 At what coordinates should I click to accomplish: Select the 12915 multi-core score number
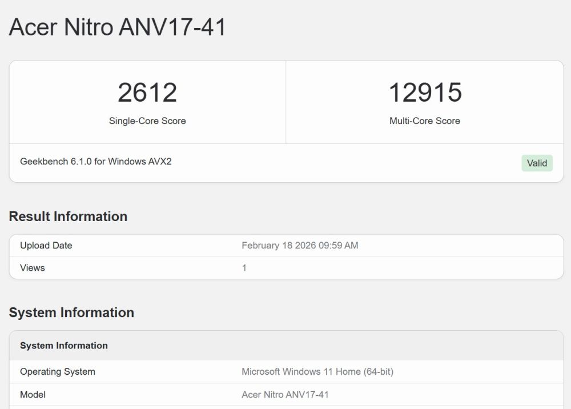coord(425,93)
